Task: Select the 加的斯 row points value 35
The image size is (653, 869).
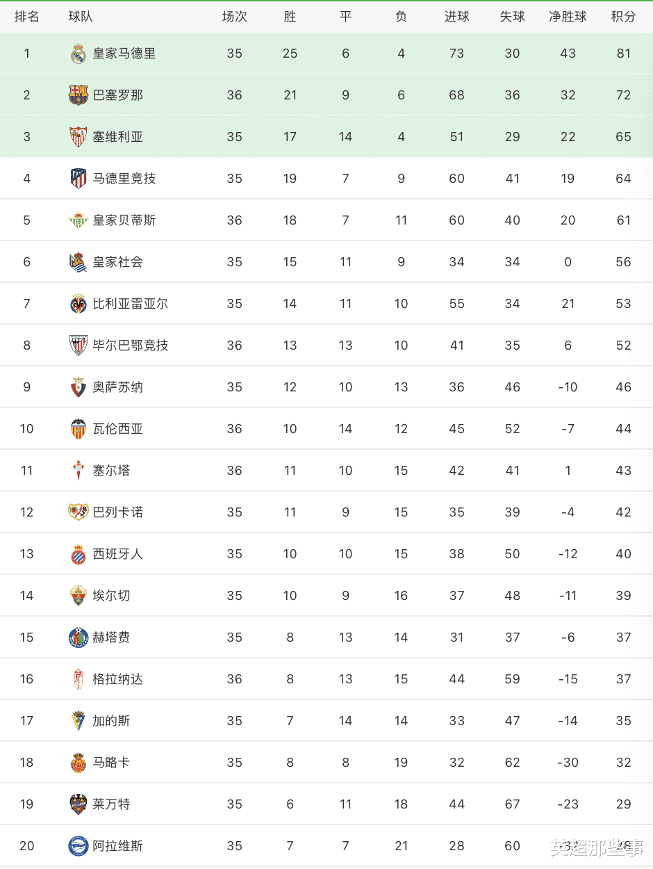Action: (623, 721)
